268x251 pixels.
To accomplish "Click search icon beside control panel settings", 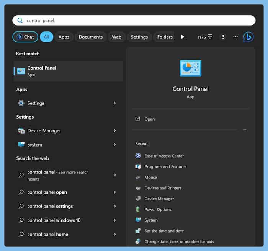I will (21, 206).
